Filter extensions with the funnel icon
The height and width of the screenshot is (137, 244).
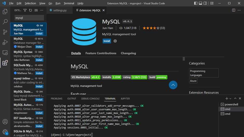pos(25,10)
